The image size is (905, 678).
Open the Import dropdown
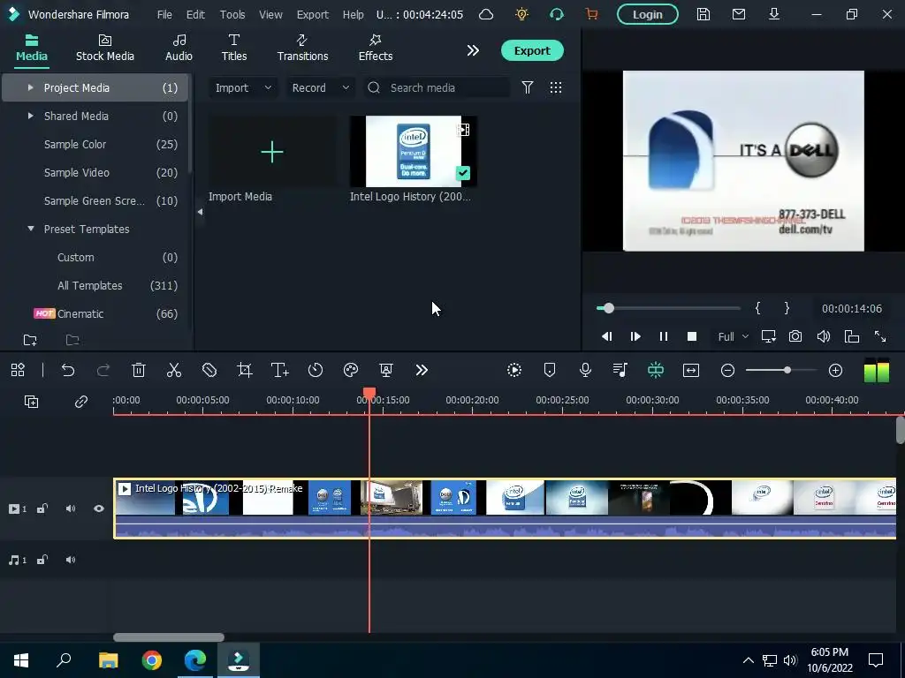242,87
